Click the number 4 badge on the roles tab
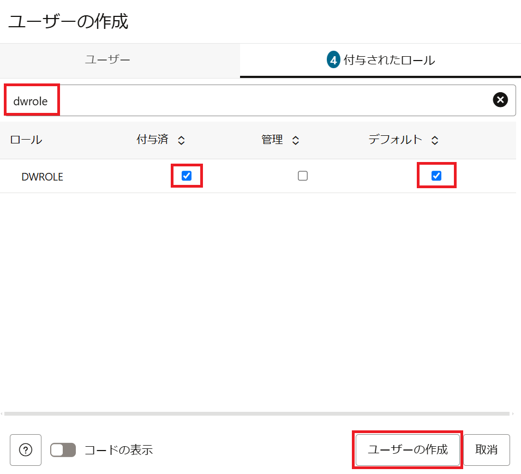Image resolution: width=521 pixels, height=474 pixels. pyautogui.click(x=333, y=60)
